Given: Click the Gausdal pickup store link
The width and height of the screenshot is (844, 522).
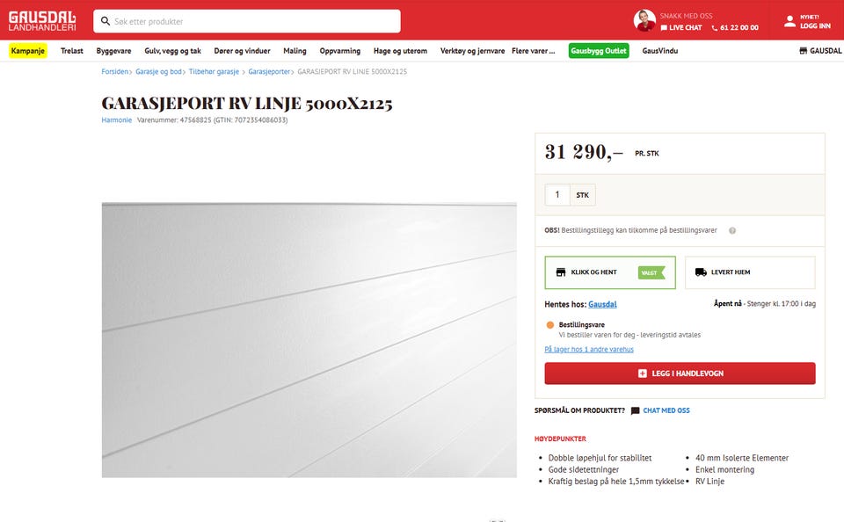Looking at the screenshot, I should (602, 304).
